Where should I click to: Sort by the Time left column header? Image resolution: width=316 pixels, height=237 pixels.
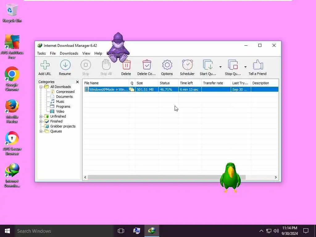pyautogui.click(x=190, y=83)
